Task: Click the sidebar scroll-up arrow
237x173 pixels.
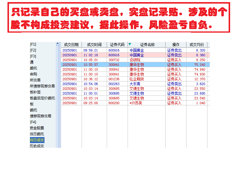Action: pyautogui.click(x=57, y=44)
